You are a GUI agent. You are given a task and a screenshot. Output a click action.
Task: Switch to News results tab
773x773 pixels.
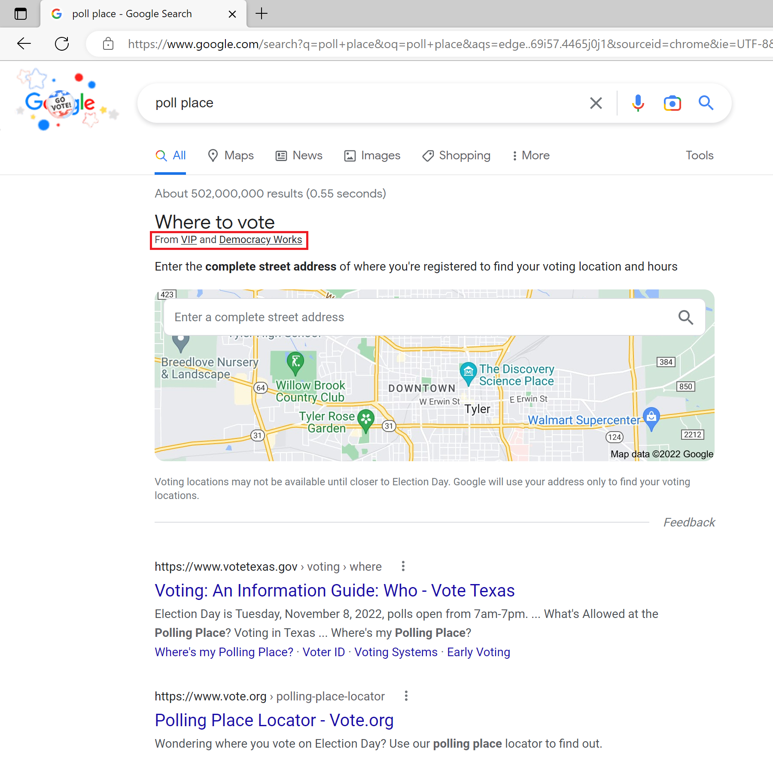pos(299,155)
